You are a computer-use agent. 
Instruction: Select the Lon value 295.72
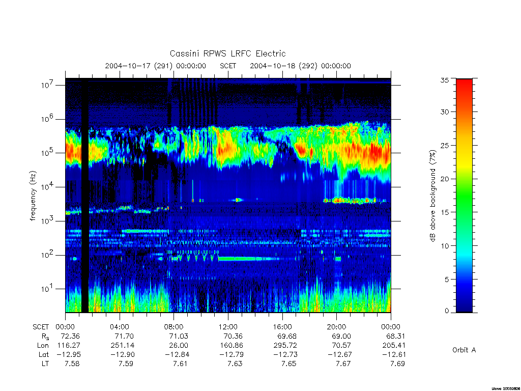point(285,345)
